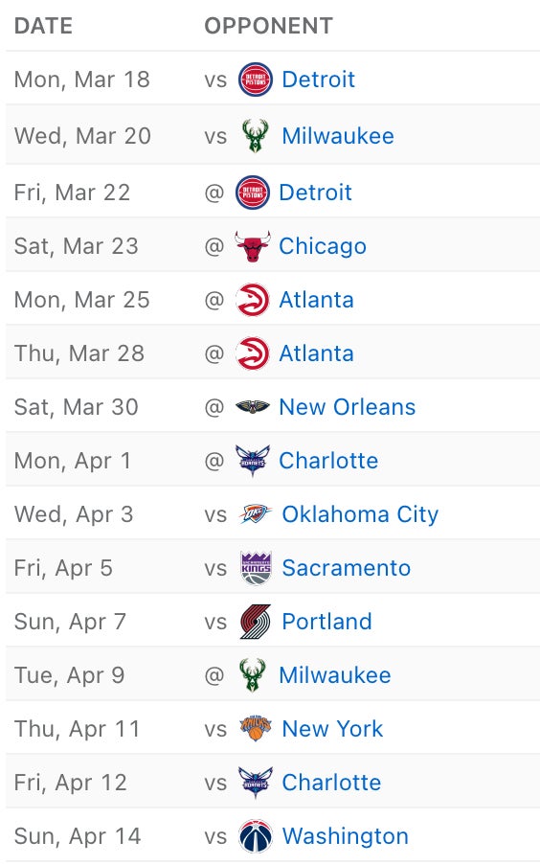Open the Milwaukee link for Apr 9
The height and width of the screenshot is (864, 540).
[x=335, y=675]
